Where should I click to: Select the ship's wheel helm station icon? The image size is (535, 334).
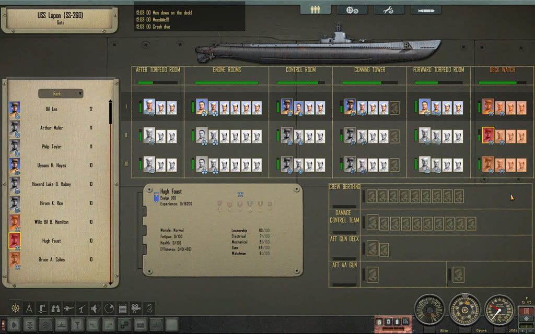16,308
